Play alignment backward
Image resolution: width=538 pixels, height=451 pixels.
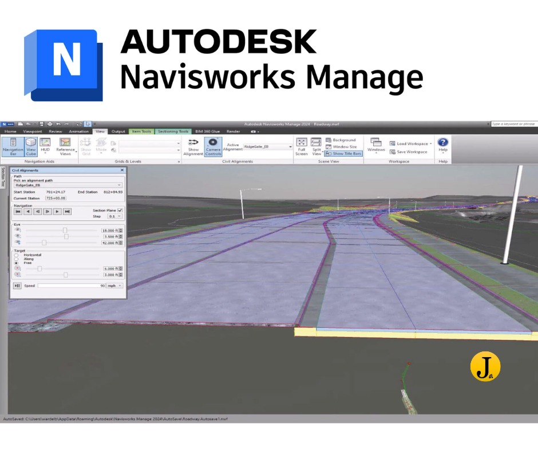pos(28,211)
